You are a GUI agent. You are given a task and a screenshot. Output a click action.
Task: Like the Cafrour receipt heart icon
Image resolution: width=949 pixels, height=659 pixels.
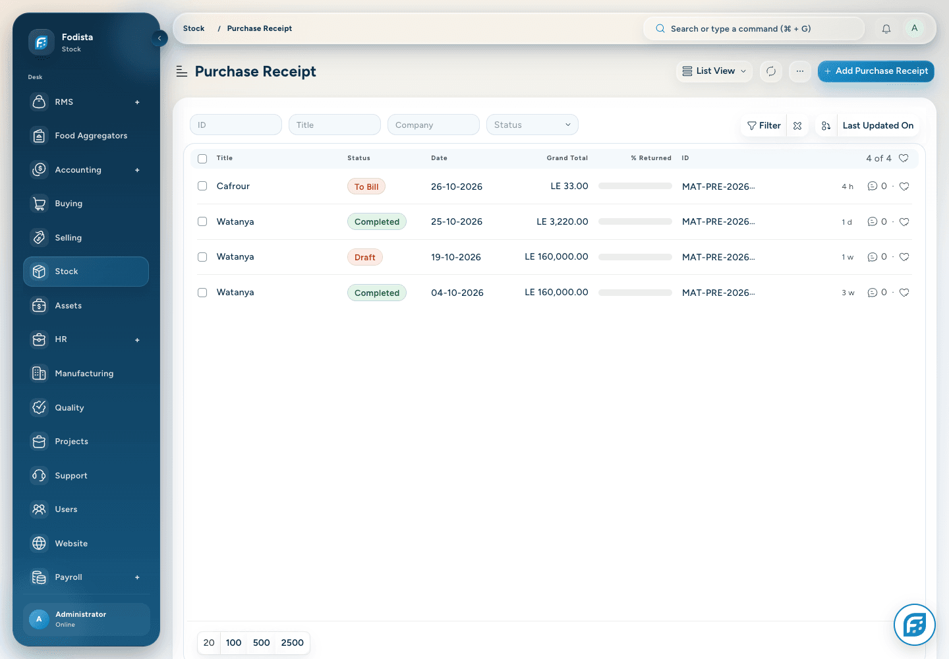pyautogui.click(x=904, y=186)
